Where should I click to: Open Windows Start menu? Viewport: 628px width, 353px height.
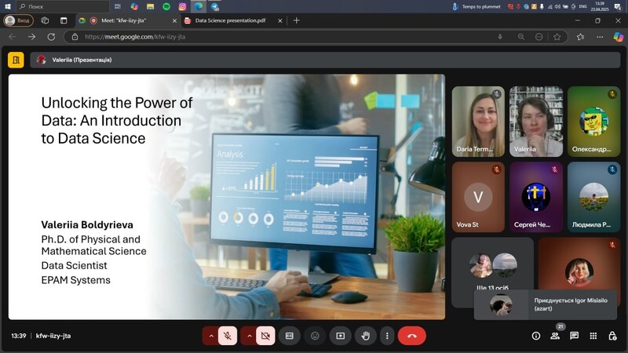pos(8,6)
